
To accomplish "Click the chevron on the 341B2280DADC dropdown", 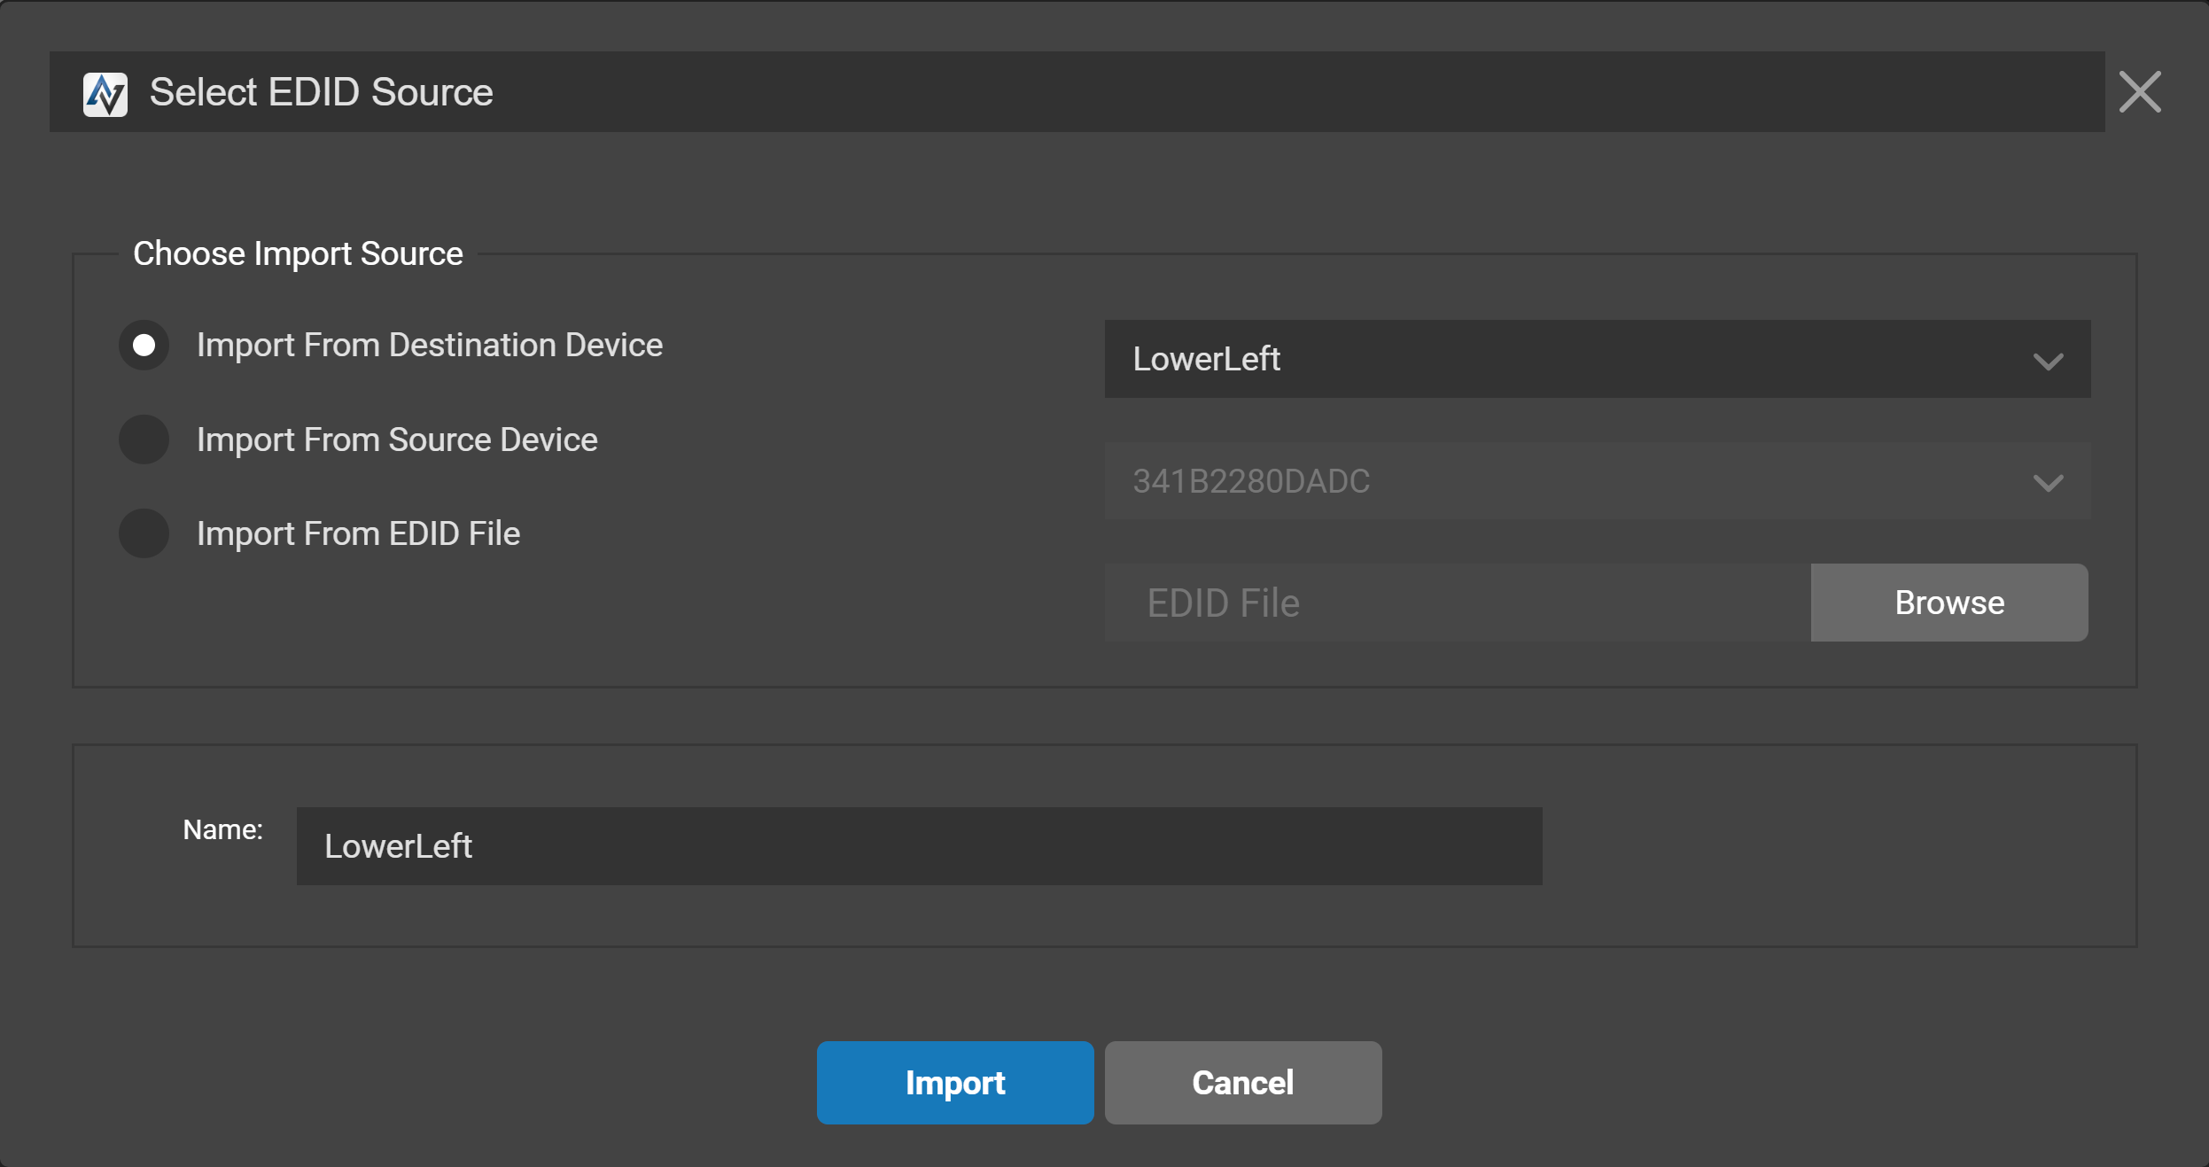I will 2048,483.
